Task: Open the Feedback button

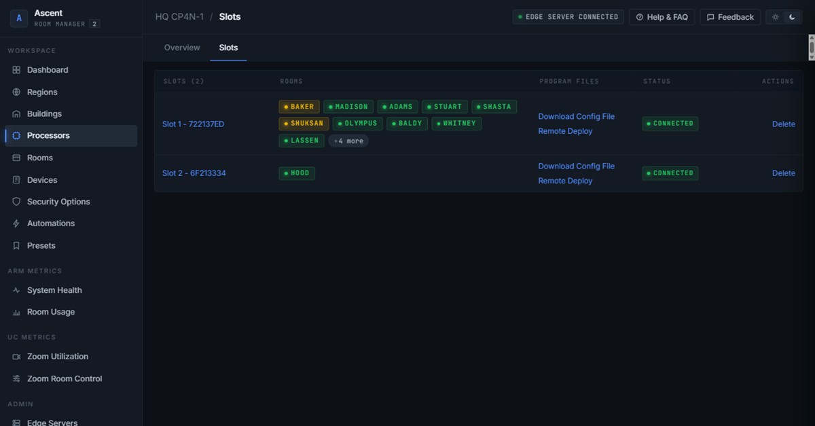Action: click(x=730, y=17)
